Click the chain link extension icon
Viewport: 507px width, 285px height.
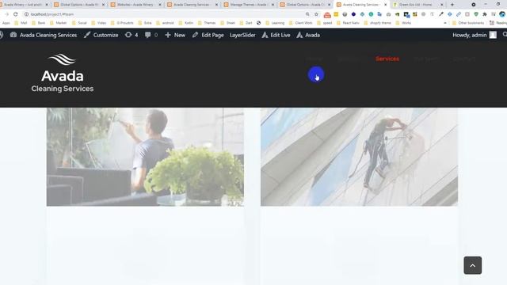click(459, 14)
